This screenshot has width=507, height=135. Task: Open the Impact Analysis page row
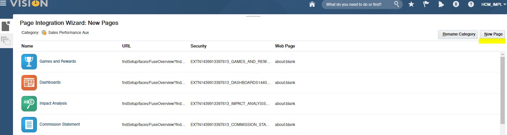(53, 103)
